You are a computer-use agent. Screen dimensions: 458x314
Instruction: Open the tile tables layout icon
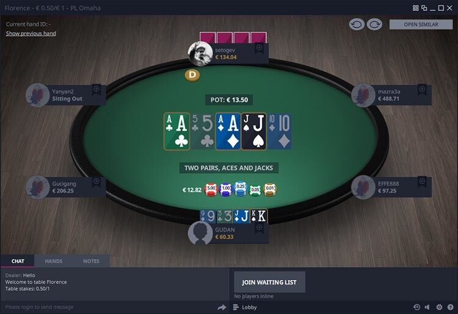(x=416, y=8)
